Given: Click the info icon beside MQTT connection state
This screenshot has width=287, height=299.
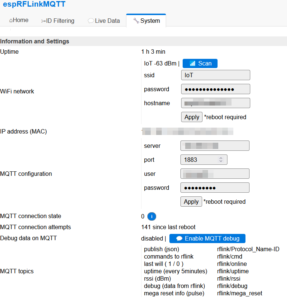Looking at the screenshot, I should click(152, 217).
